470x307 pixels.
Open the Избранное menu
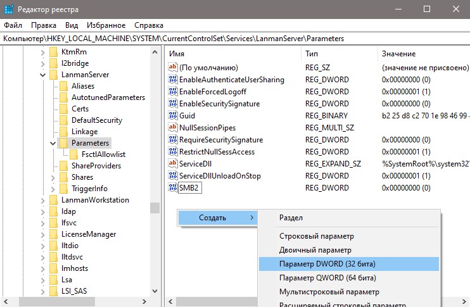tap(106, 25)
